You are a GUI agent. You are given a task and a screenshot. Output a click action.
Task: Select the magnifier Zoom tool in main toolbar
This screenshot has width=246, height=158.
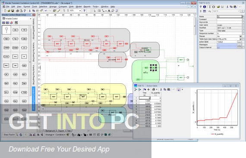[113, 11]
